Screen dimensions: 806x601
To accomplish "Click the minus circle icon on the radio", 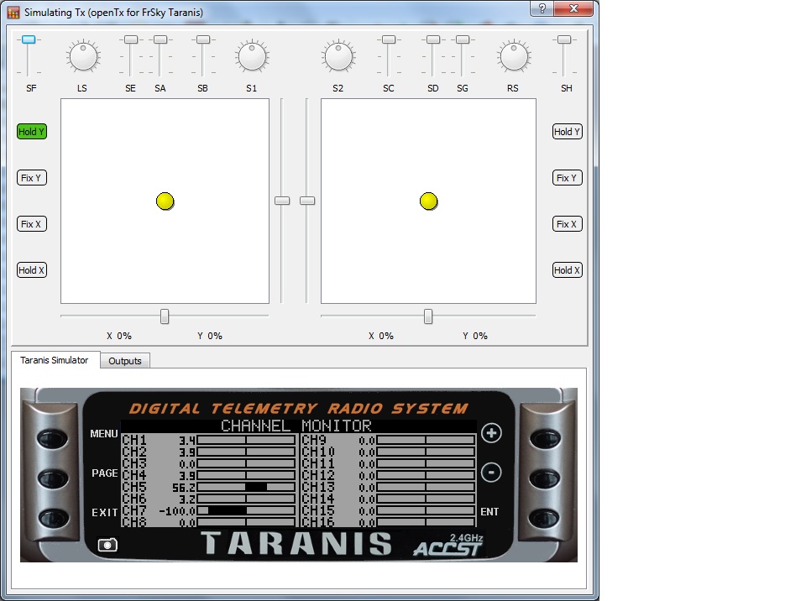I will [x=491, y=472].
